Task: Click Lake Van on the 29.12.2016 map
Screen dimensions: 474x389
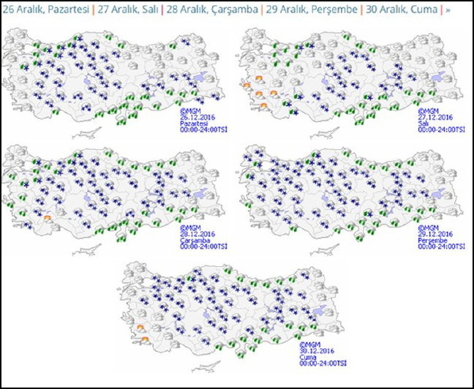Action: coord(438,192)
